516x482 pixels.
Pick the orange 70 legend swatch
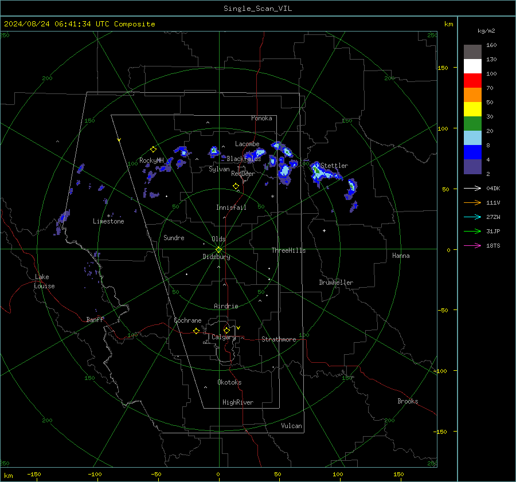[472, 95]
